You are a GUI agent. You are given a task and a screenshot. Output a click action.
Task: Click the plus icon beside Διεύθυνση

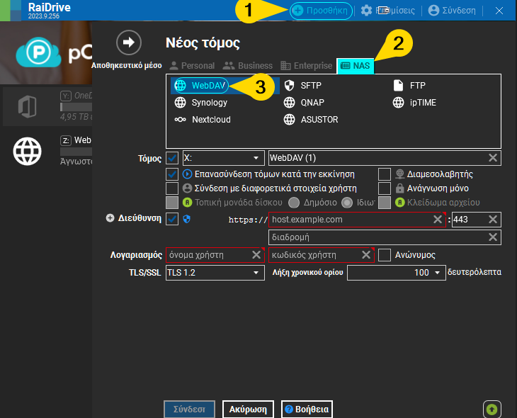[x=110, y=218]
